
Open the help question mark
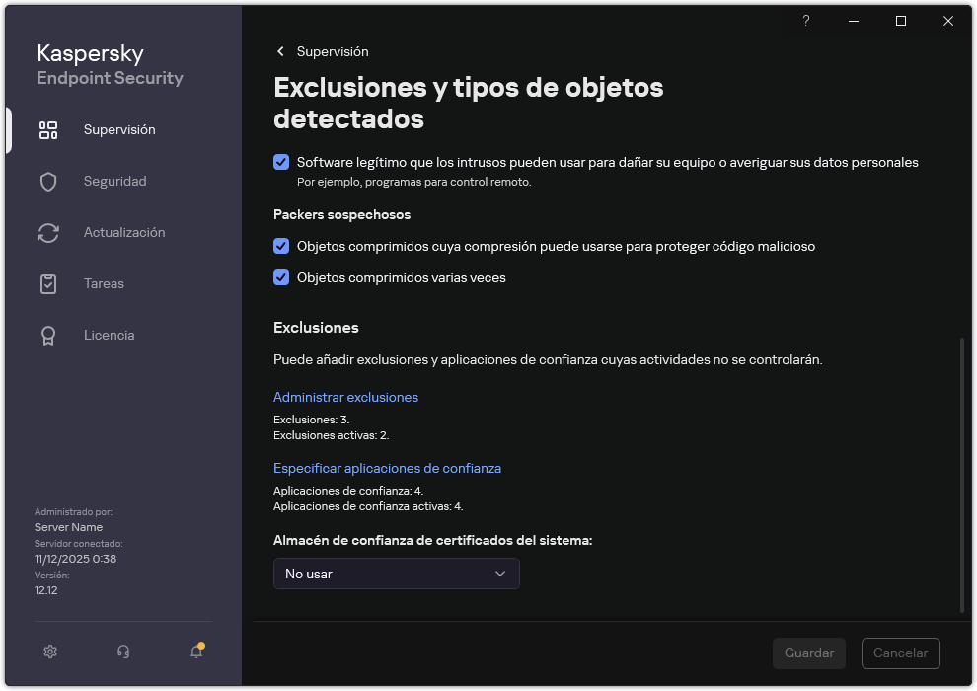tap(805, 21)
